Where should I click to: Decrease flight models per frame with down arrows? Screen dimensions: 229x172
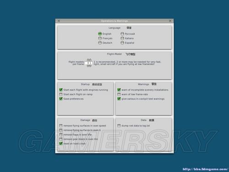pos(89,66)
